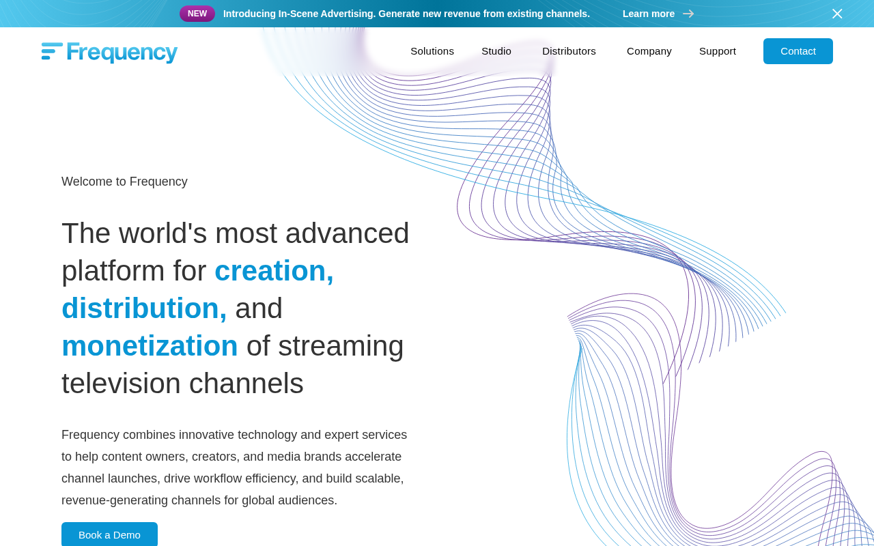Viewport: 874px width, 546px height.
Task: Click the Contact button
Action: pos(798,51)
